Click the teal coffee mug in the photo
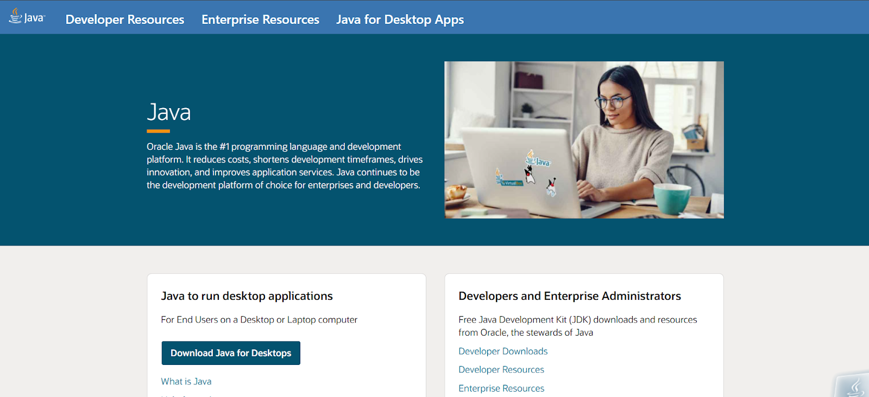 (671, 199)
